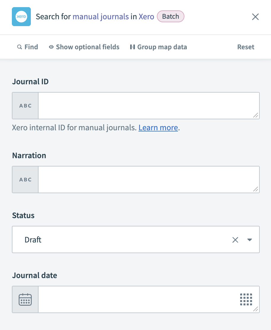The width and height of the screenshot is (271, 330).
Task: Open the Learn more link
Action: (158, 127)
